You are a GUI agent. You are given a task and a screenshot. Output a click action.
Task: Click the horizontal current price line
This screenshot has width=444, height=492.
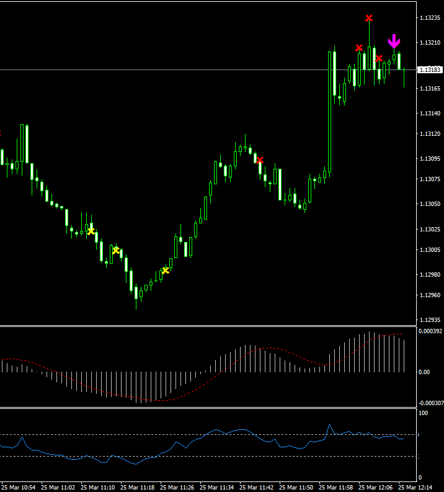[186, 69]
